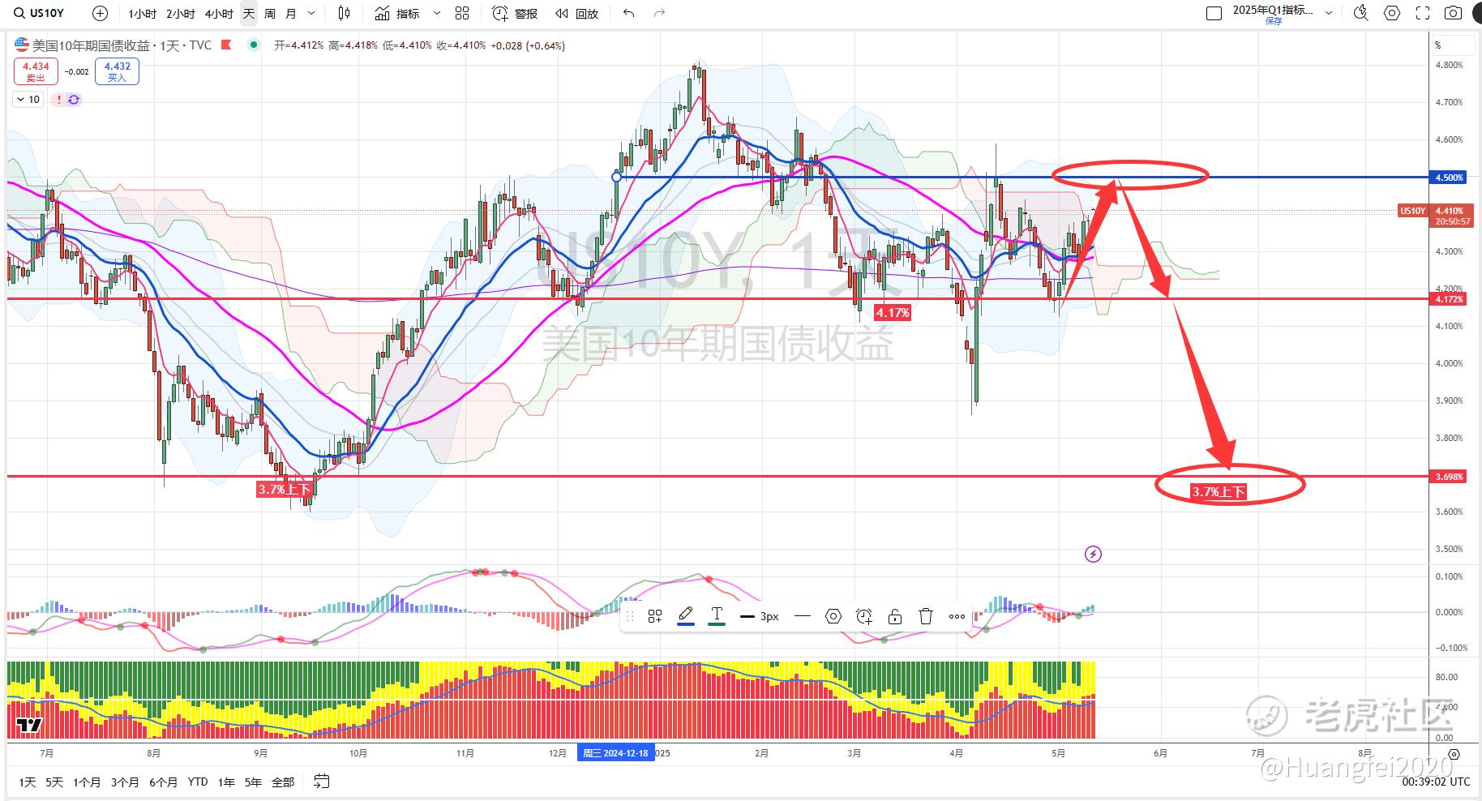
Task: Collapse the indicator legend showing 10
Action: point(28,100)
